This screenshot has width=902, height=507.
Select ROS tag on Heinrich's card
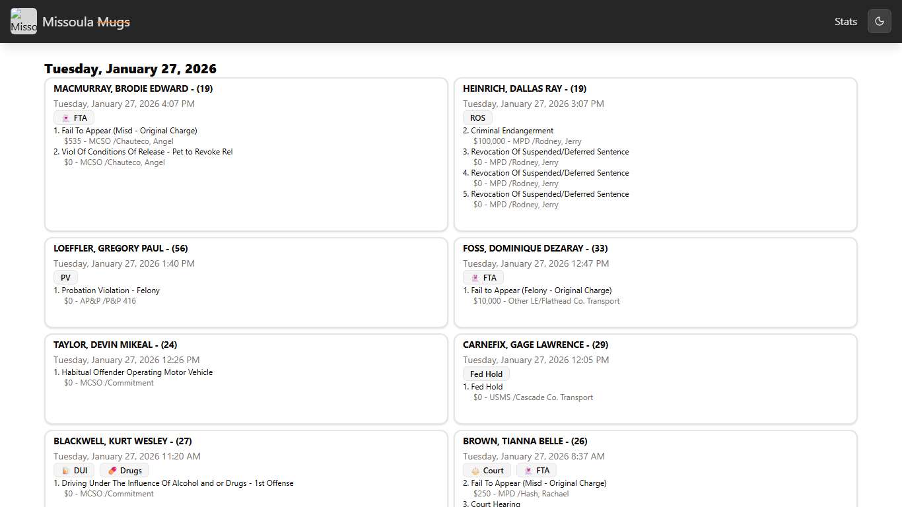point(477,118)
